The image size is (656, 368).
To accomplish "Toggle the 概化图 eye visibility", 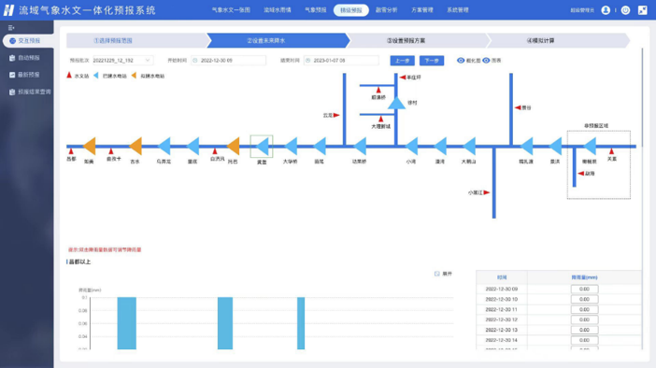I will tap(461, 60).
